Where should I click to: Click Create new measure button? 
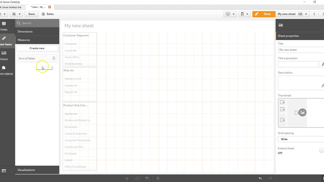[37, 48]
